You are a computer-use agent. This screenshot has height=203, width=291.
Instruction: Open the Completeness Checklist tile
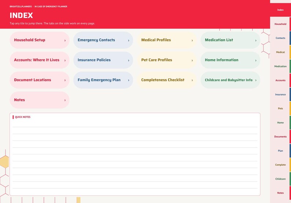[167, 80]
